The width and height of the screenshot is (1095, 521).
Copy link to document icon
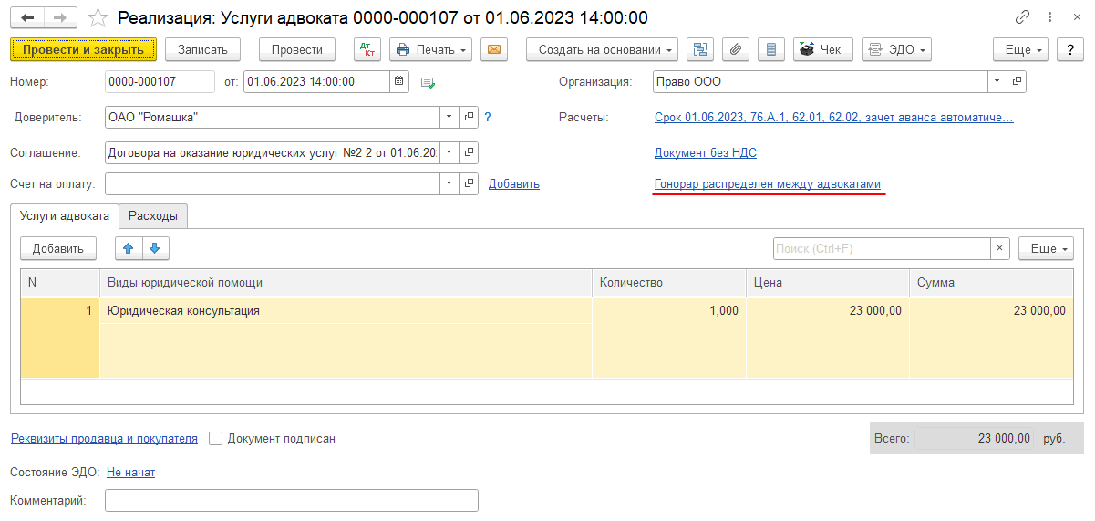(x=1022, y=18)
